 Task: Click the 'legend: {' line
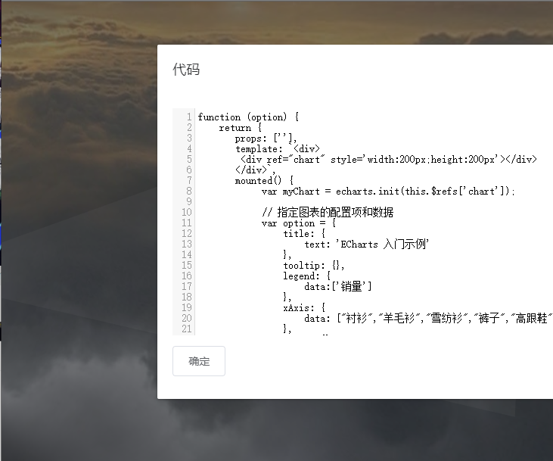[x=307, y=276]
